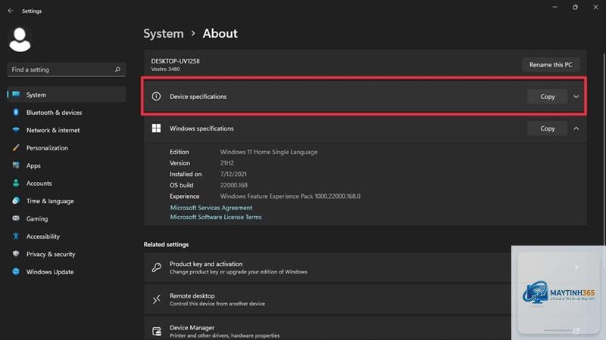This screenshot has height=340, width=606.
Task: Click the Time & language globe icon
Action: (x=16, y=201)
